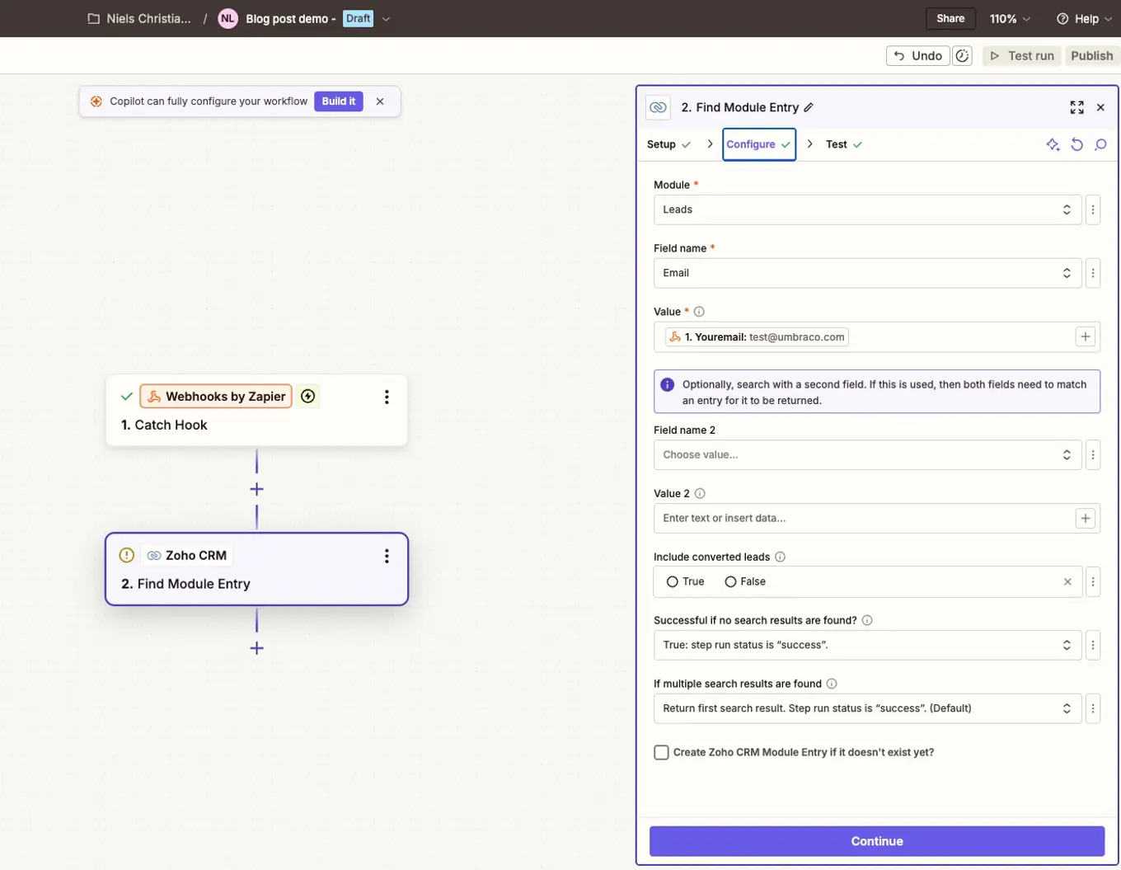Open the Setup tab
Screen dimensions: 1121x870
[662, 143]
